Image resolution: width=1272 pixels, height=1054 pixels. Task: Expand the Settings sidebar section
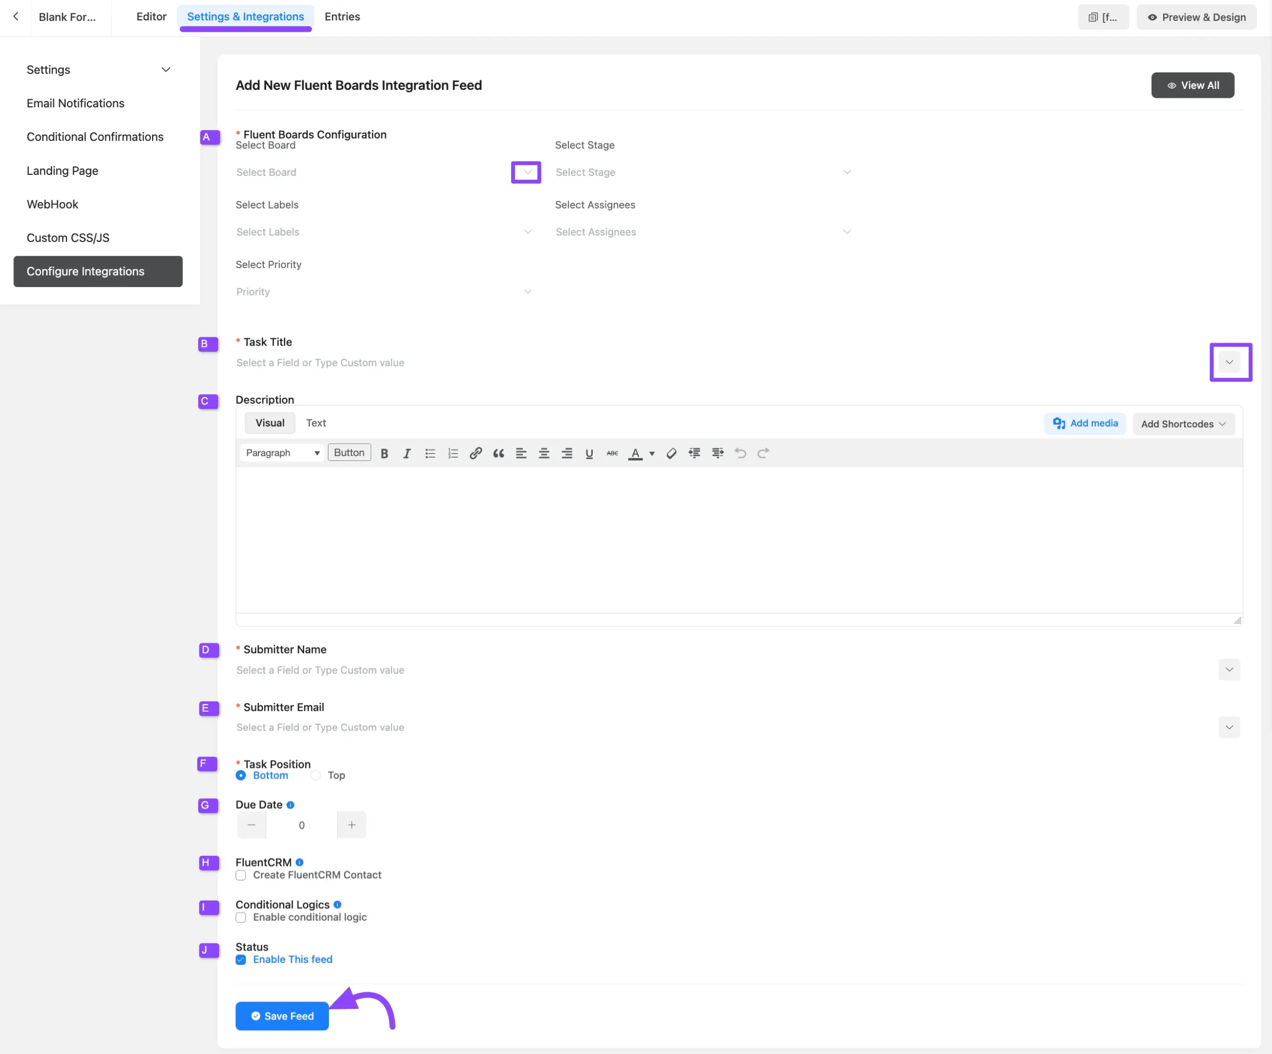(98, 70)
